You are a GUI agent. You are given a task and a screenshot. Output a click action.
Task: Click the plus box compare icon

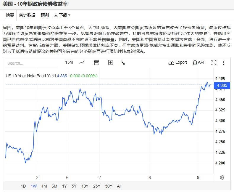[x=111, y=62]
